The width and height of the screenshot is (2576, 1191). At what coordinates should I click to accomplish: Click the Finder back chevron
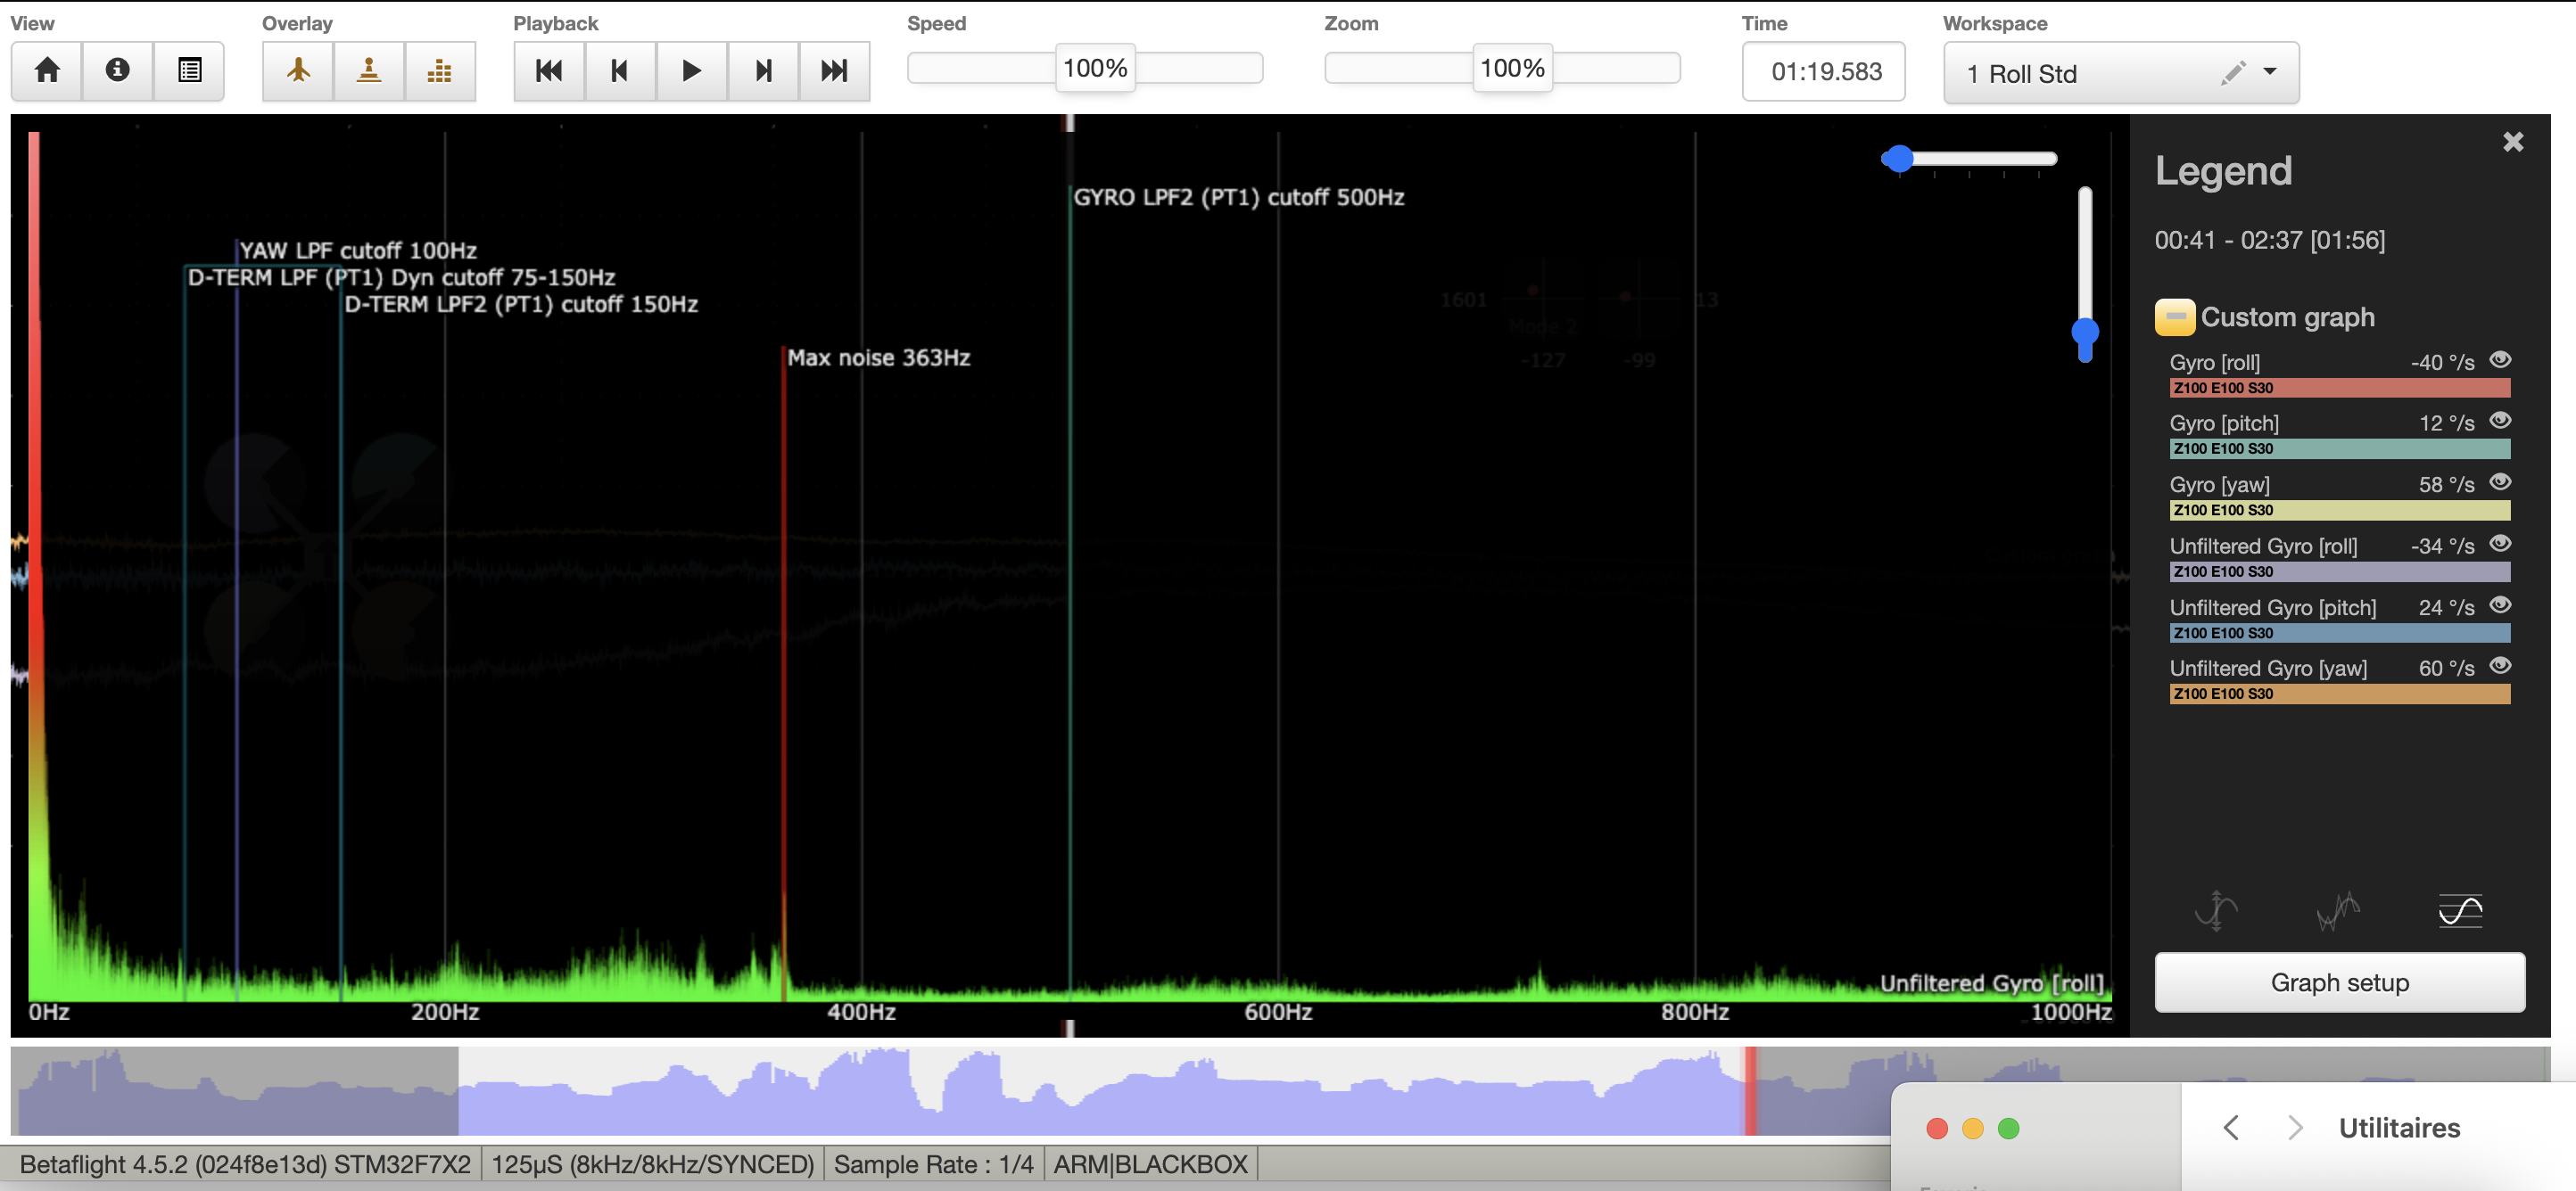pos(2231,1128)
